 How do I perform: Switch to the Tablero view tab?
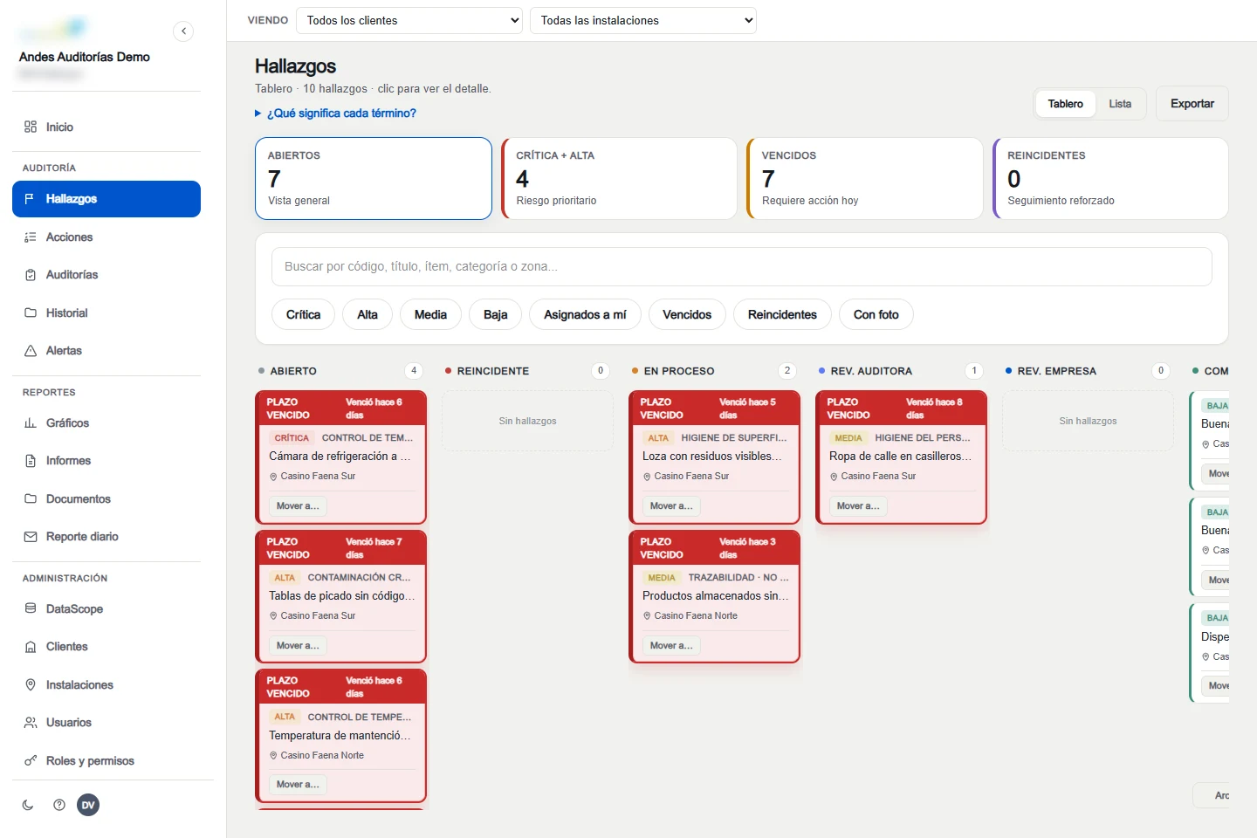click(x=1065, y=104)
